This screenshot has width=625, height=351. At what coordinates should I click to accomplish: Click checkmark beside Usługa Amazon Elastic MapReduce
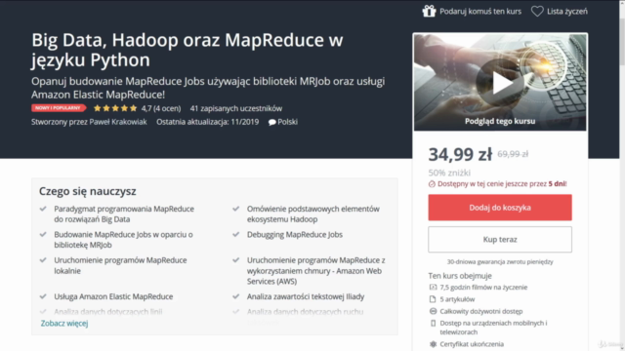[43, 296]
